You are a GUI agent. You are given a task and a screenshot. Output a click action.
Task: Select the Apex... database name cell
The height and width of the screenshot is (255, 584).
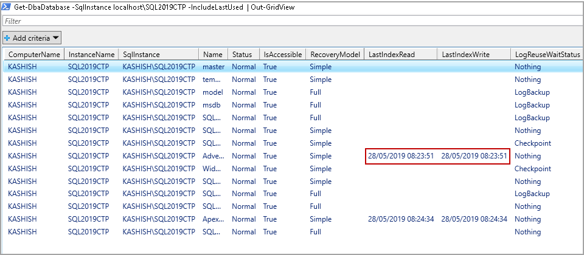214,219
